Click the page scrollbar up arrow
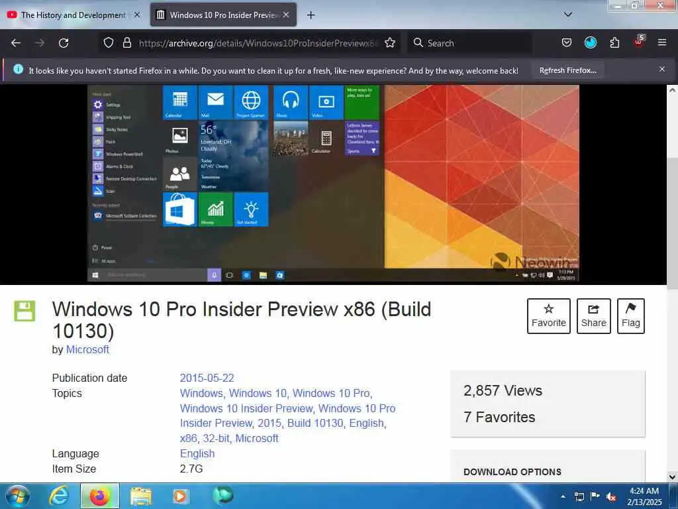 coord(672,90)
